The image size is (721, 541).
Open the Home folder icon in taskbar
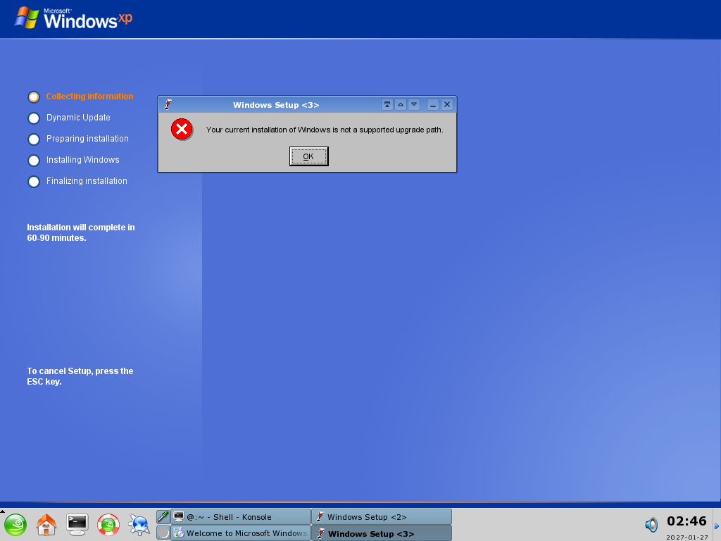click(46, 524)
